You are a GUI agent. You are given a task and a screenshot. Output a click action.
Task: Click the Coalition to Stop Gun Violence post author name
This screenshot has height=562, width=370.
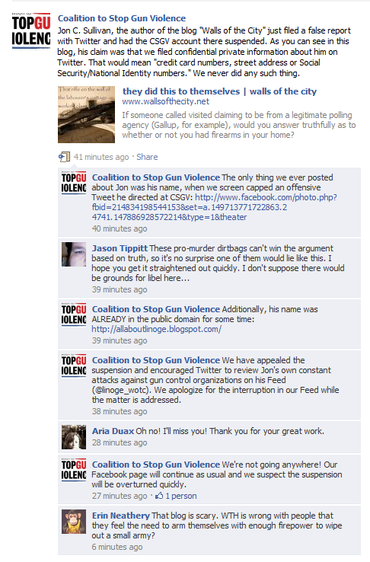pos(122,18)
